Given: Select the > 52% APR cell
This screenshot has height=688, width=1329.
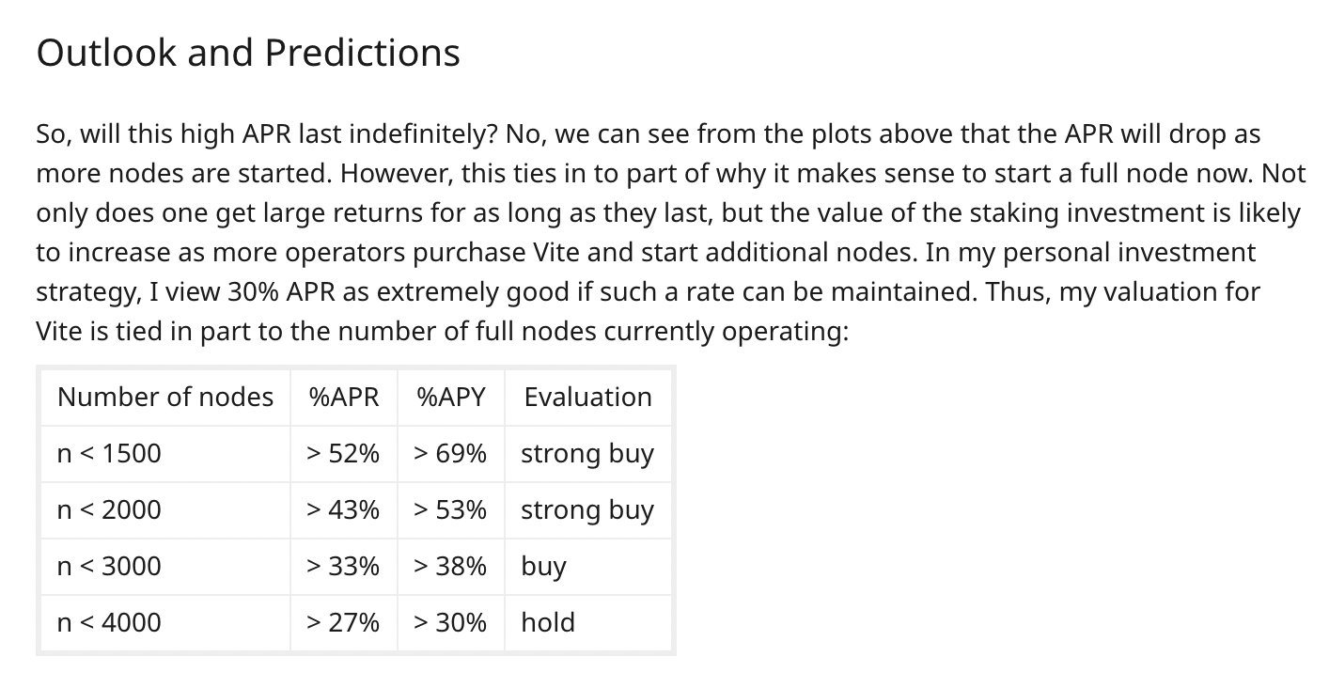Looking at the screenshot, I should [x=343, y=454].
